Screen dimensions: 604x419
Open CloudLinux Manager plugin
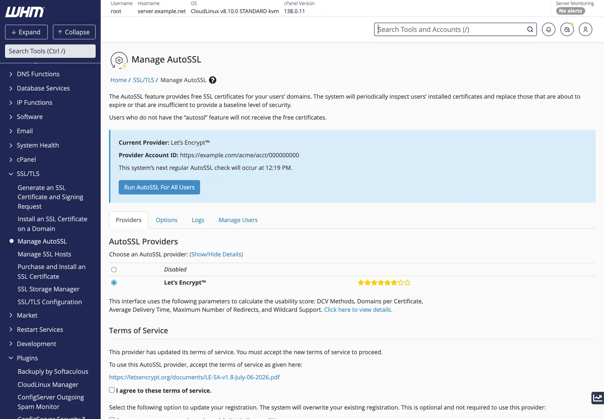(x=48, y=385)
